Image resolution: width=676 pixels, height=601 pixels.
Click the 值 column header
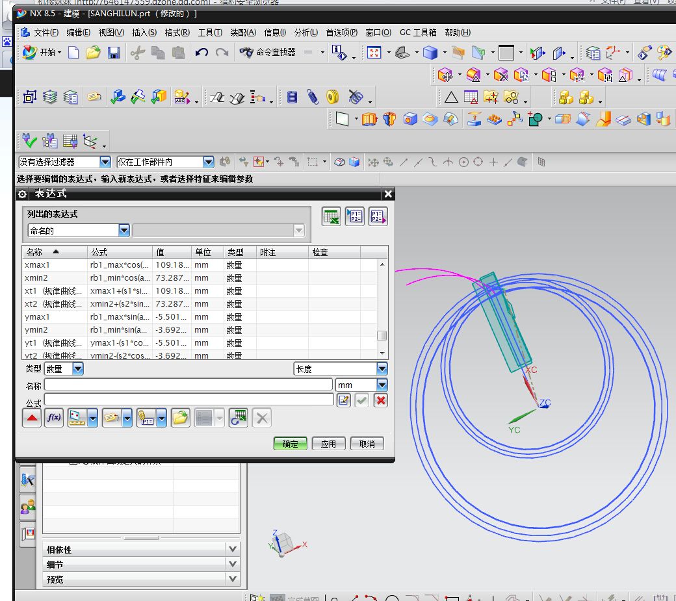tap(172, 252)
